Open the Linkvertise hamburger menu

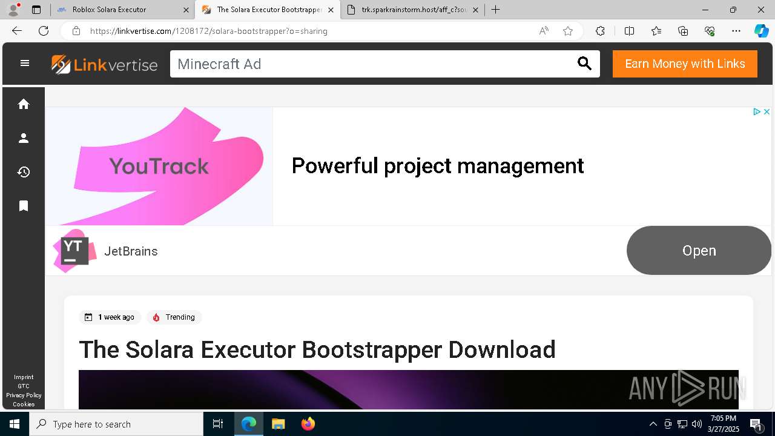(x=25, y=63)
